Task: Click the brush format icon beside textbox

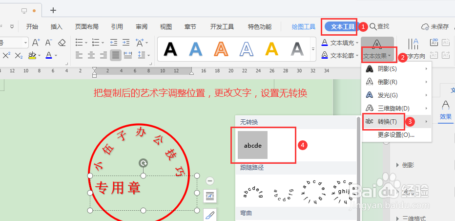Action: click(x=209, y=215)
